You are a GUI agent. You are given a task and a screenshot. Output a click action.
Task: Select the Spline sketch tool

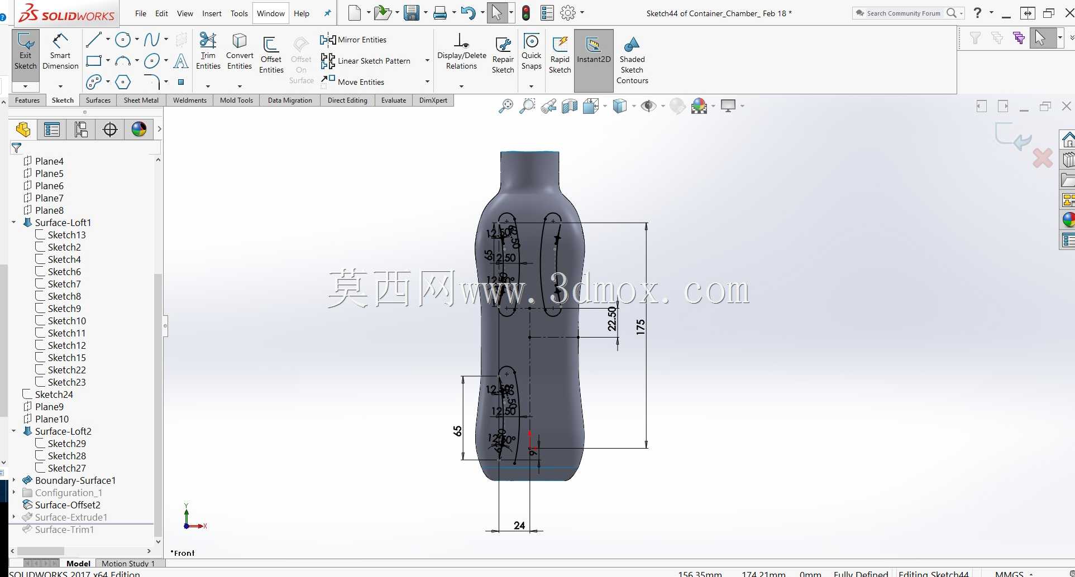click(x=152, y=40)
